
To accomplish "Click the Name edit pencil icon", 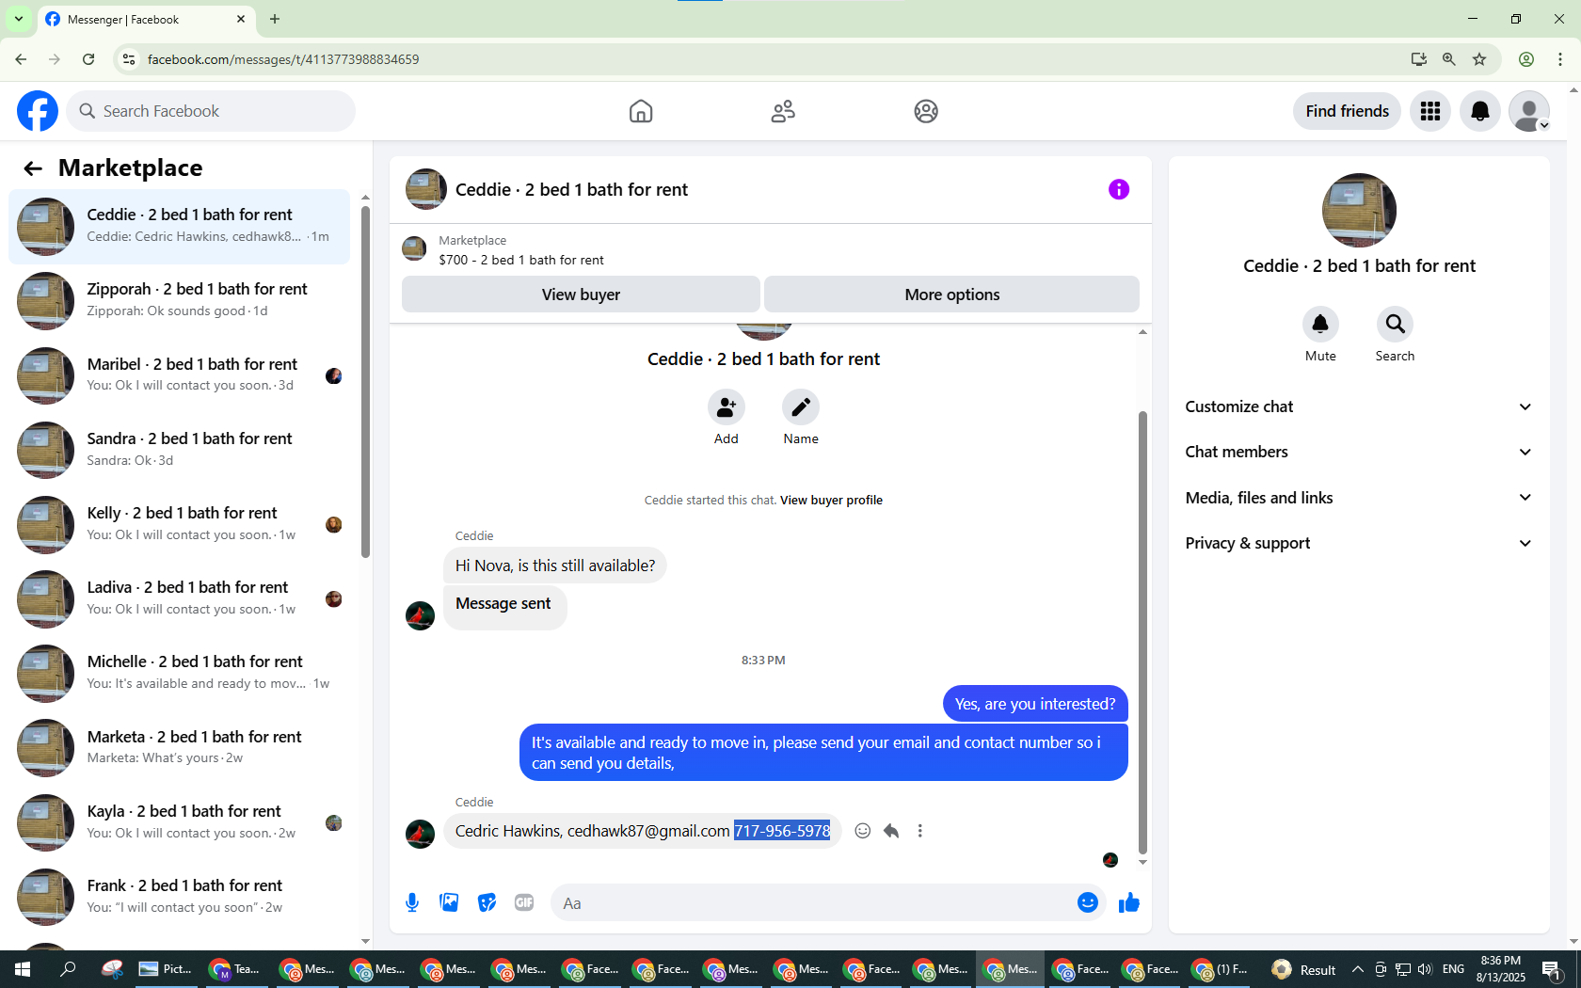I will click(801, 407).
